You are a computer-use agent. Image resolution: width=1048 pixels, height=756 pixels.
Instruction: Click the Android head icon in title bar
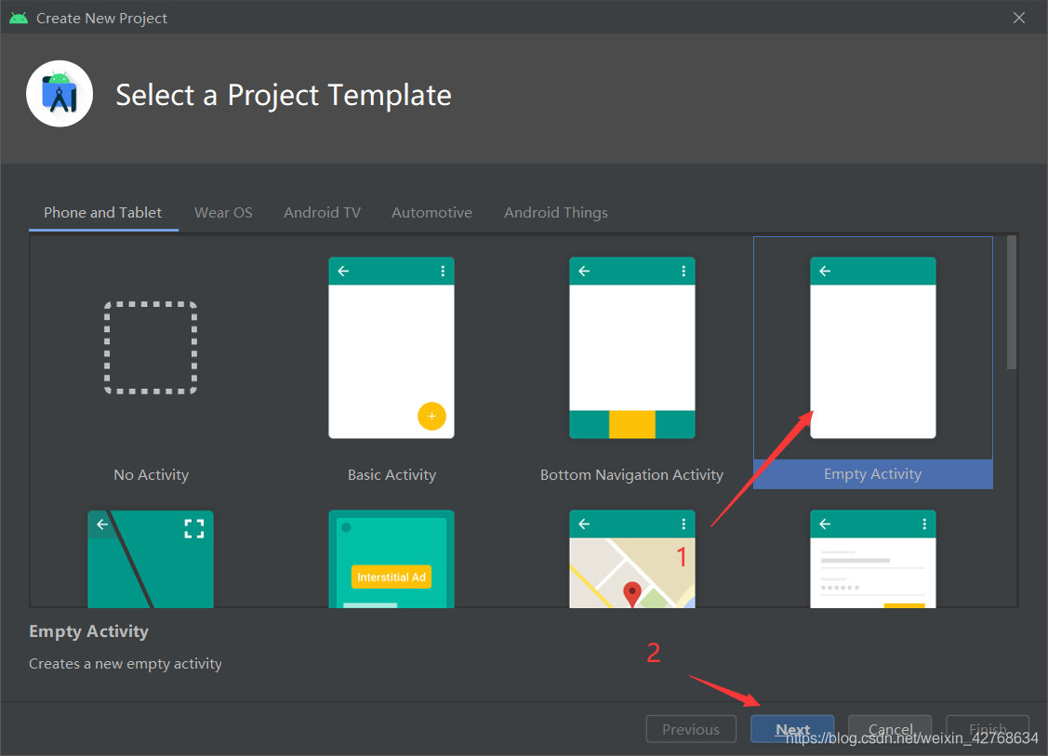[x=19, y=18]
